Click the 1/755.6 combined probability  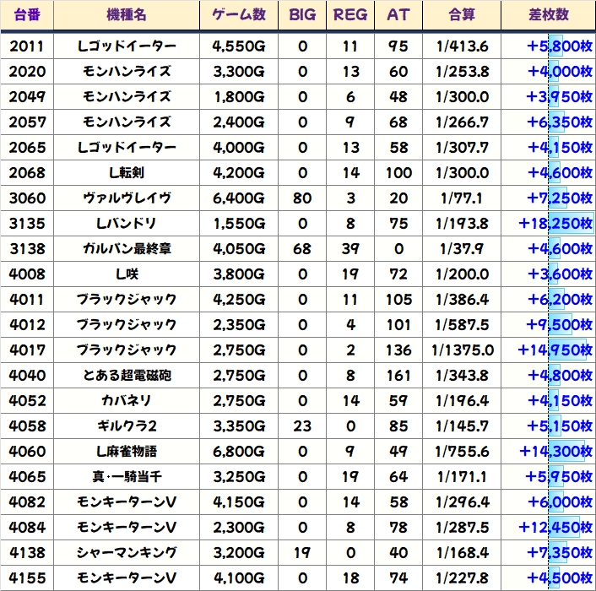coord(462,452)
